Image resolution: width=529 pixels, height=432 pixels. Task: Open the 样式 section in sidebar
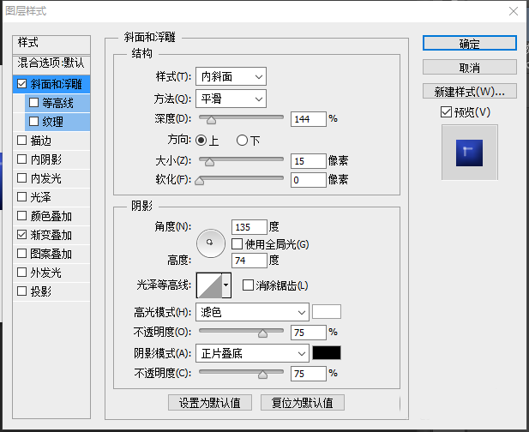pyautogui.click(x=51, y=43)
